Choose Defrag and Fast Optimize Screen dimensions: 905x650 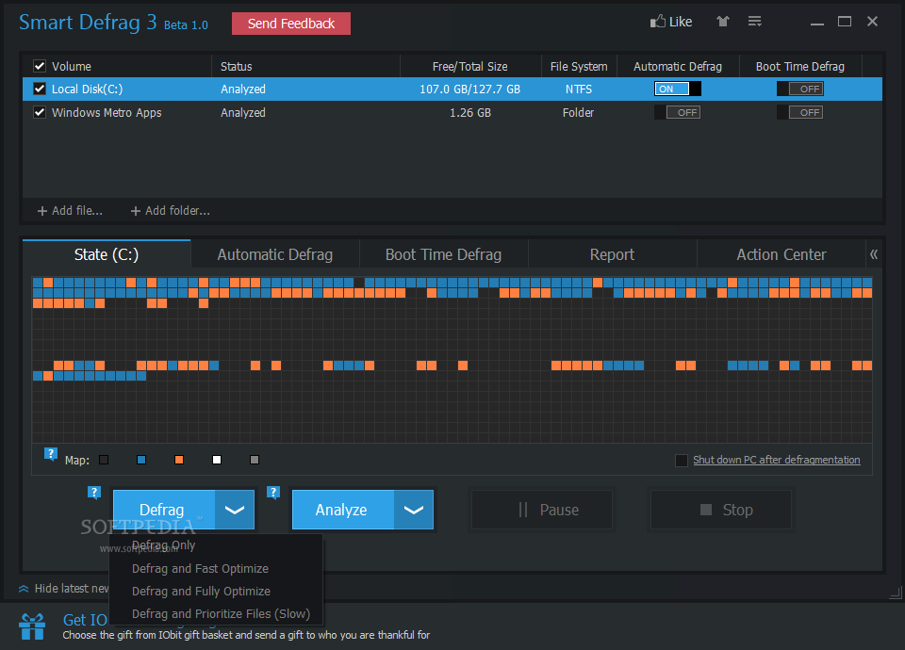217,569
